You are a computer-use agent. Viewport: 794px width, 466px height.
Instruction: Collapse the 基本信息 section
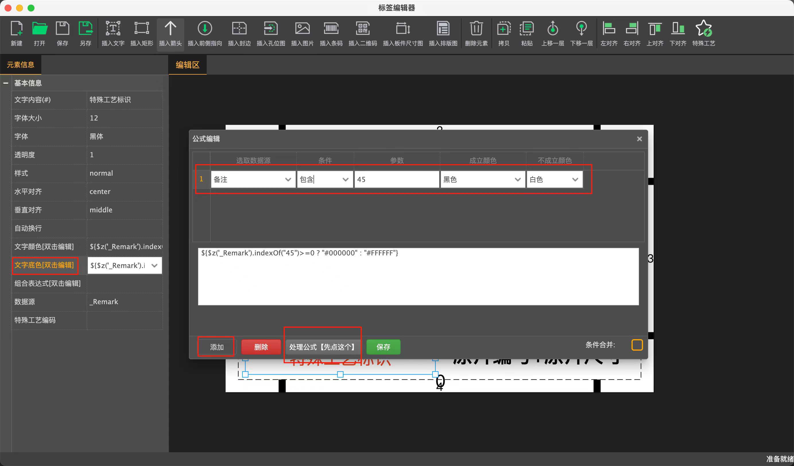click(x=6, y=83)
